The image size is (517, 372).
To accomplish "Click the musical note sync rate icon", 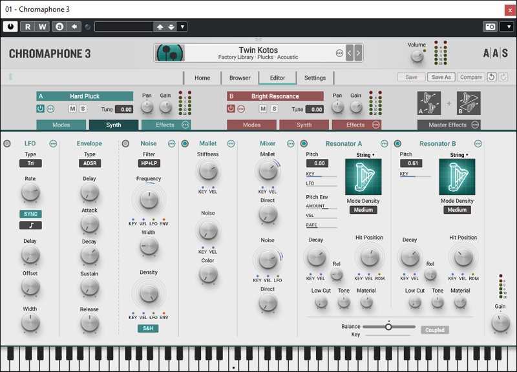I will click(30, 225).
